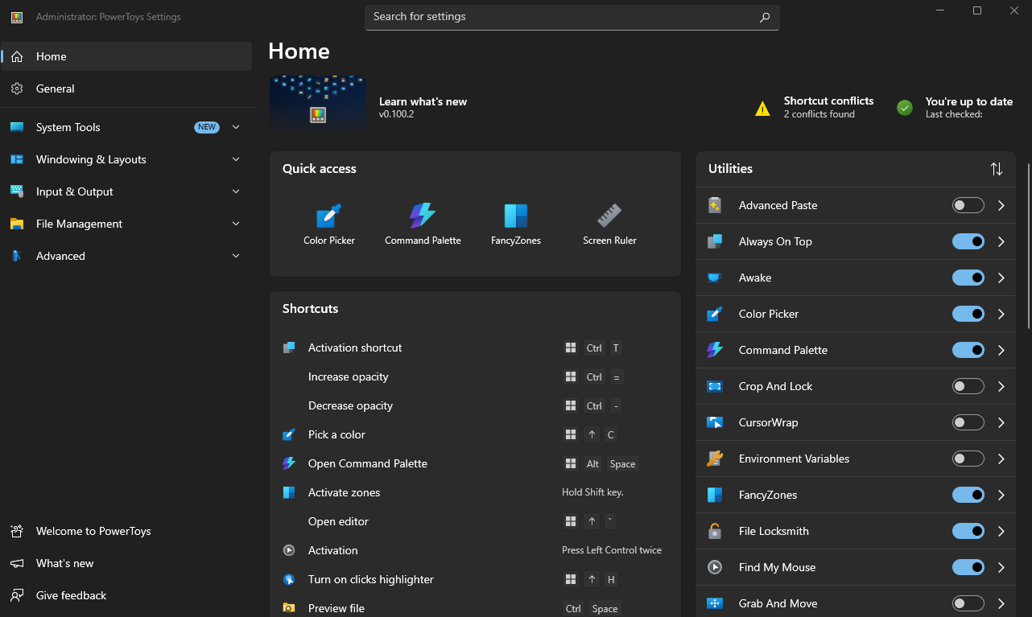The image size is (1032, 617).
Task: Click Give feedback in sidebar
Action: click(x=126, y=595)
